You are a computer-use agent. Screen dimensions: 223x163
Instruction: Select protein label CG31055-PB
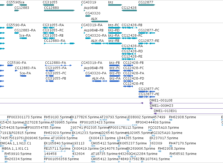click(56, 78)
